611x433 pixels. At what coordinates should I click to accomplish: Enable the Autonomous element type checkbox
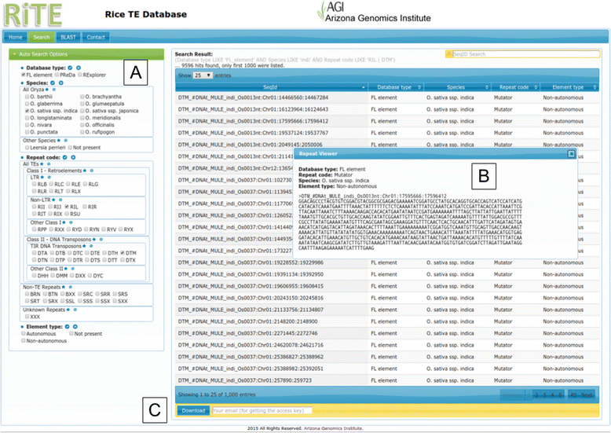pos(23,333)
